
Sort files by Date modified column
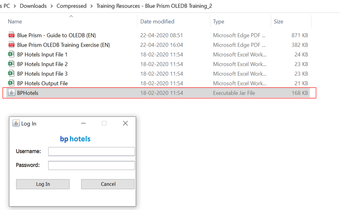157,21
